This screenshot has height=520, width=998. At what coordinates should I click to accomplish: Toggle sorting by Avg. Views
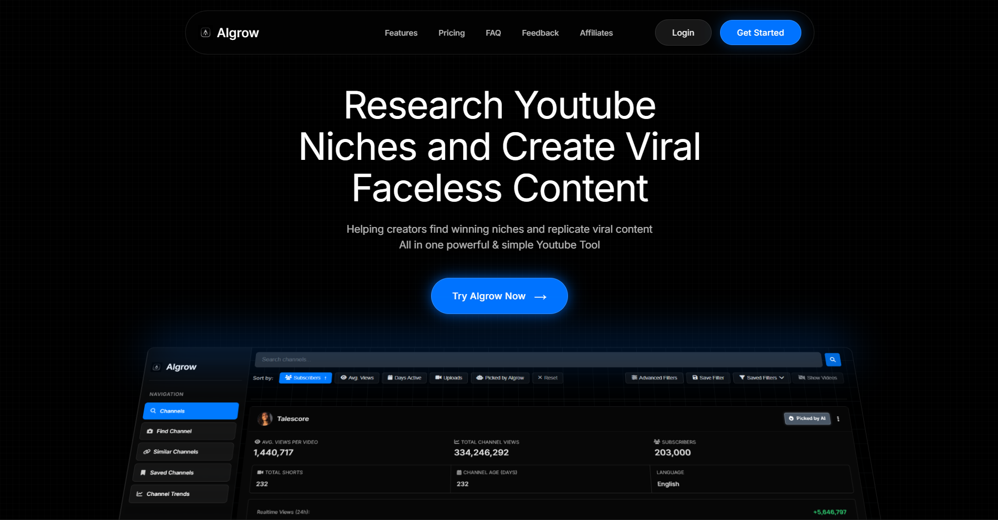coord(357,377)
